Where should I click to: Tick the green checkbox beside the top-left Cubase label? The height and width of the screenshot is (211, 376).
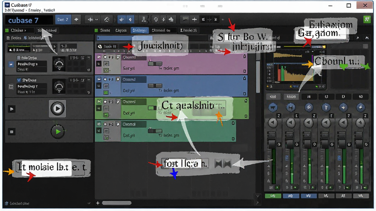(7, 30)
